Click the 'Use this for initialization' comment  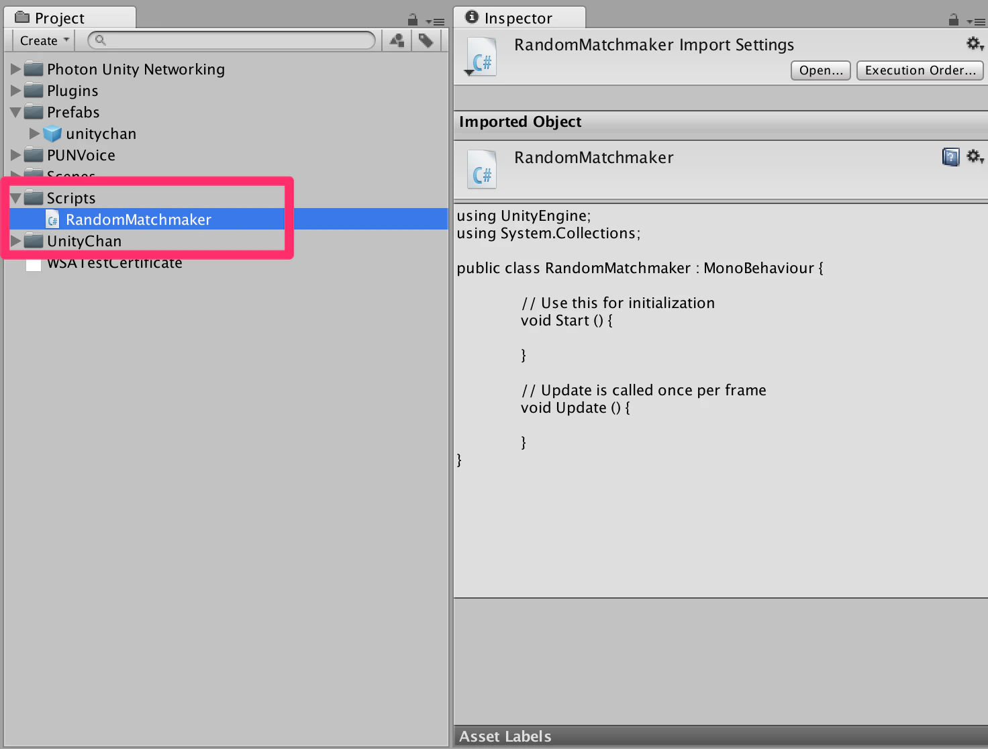click(x=618, y=303)
